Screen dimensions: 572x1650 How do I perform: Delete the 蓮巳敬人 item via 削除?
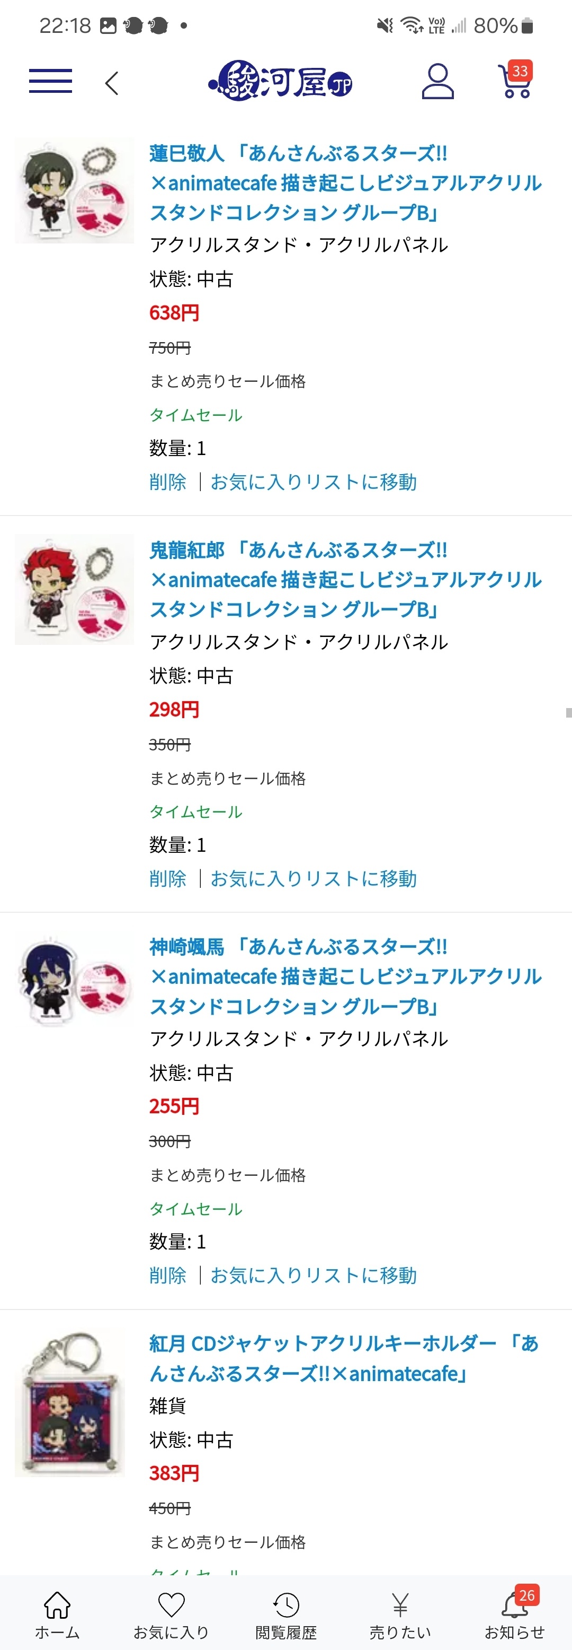[x=168, y=482]
